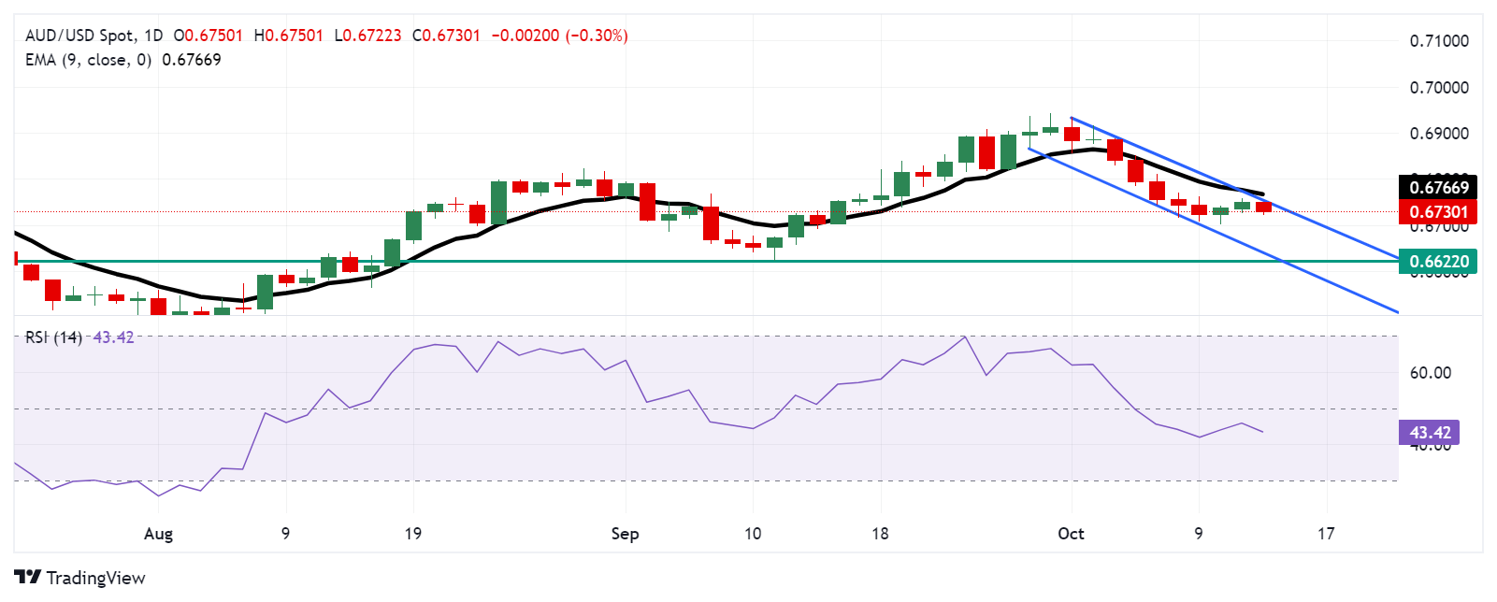Click the Sep label on time axis
Screen dimensions: 1497x602
tap(625, 534)
